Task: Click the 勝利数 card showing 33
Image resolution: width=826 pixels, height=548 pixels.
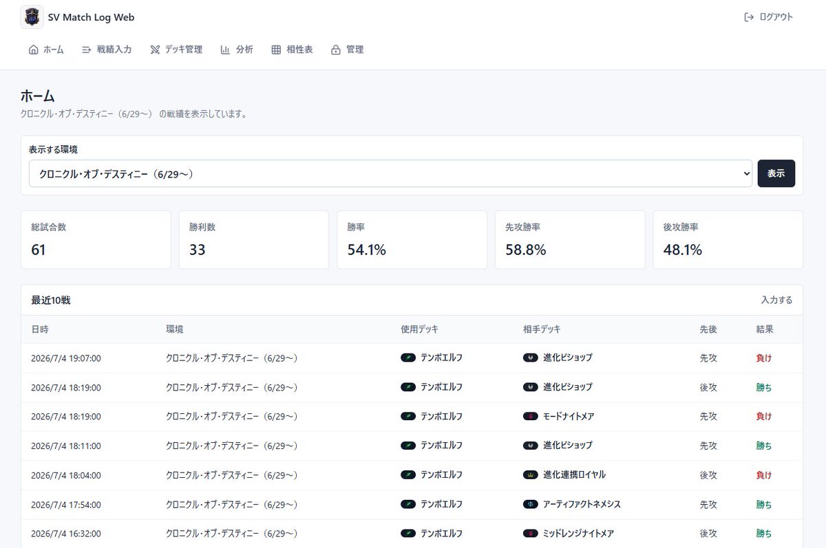Action: [254, 240]
